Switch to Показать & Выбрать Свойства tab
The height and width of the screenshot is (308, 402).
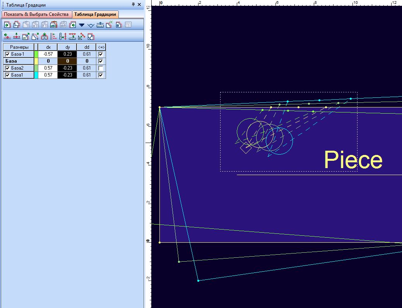click(x=36, y=14)
